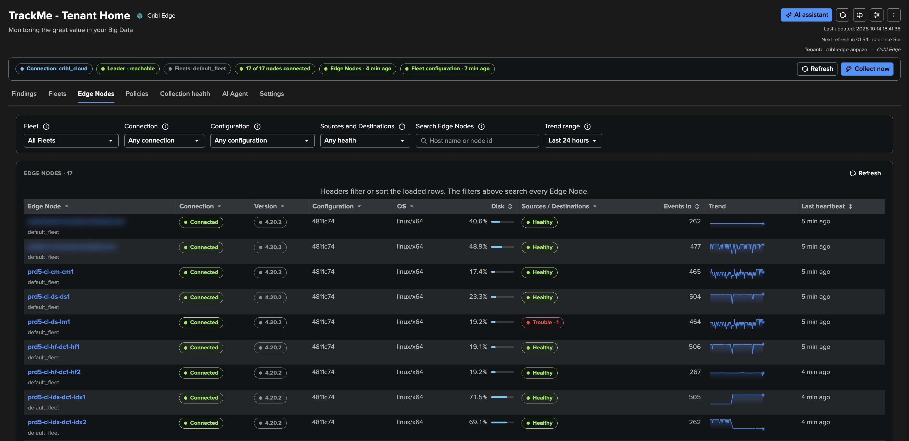Click the 69.1% disk usage bar
Screen dimensions: 909x441
pos(502,422)
